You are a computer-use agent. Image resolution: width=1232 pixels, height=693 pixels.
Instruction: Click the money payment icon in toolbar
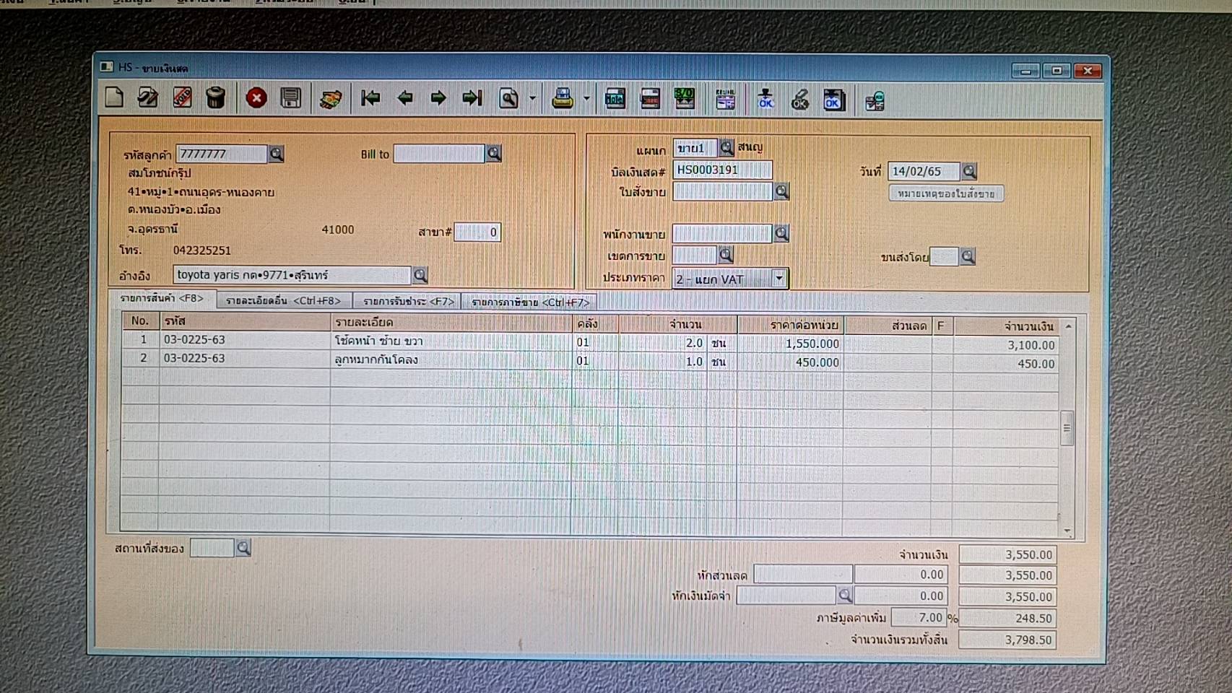pyautogui.click(x=331, y=98)
